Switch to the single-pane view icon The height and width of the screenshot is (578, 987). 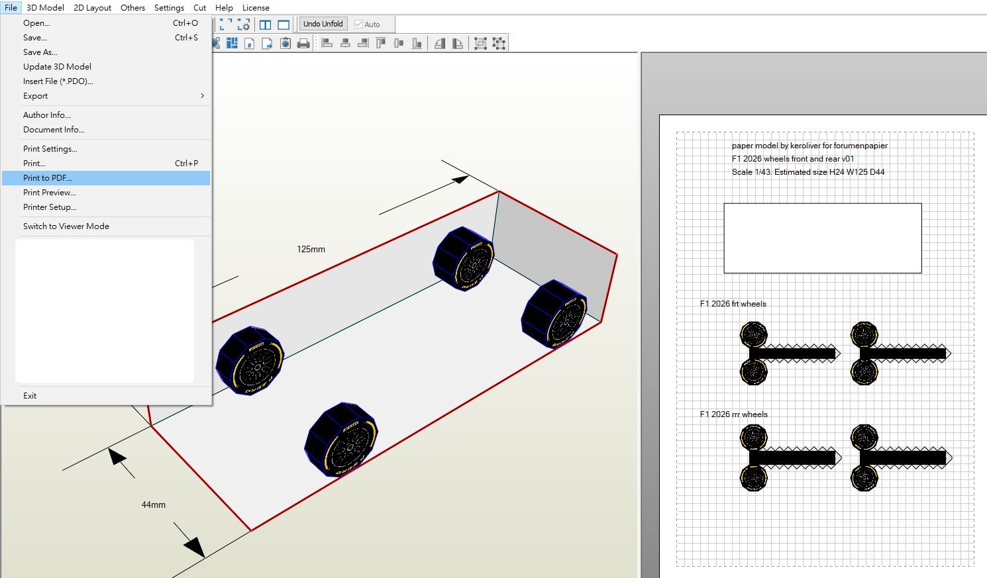284,24
